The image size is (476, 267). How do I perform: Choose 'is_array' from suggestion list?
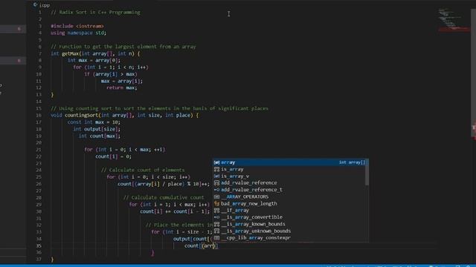point(291,169)
